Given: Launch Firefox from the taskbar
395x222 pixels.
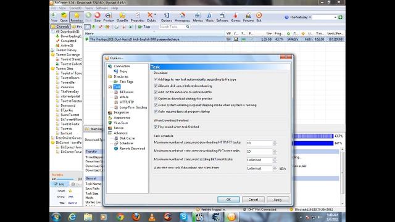Looking at the screenshot, I should click(x=136, y=216).
